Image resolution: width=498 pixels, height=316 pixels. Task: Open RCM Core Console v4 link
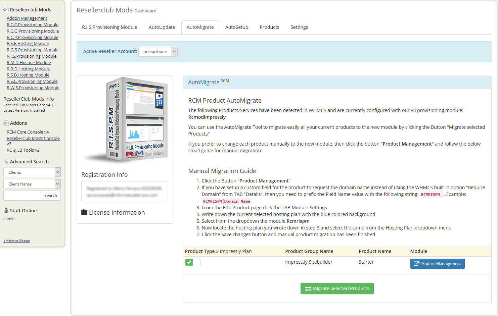(x=28, y=132)
